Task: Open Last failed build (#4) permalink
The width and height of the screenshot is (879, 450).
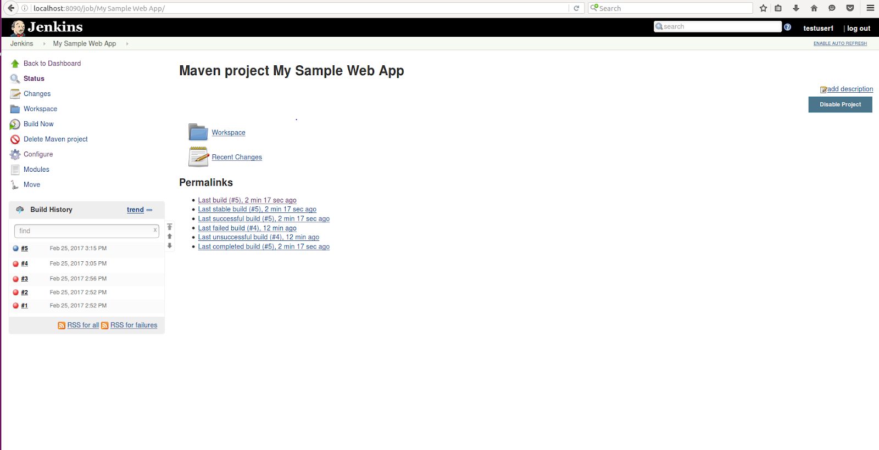Action: [x=247, y=228]
